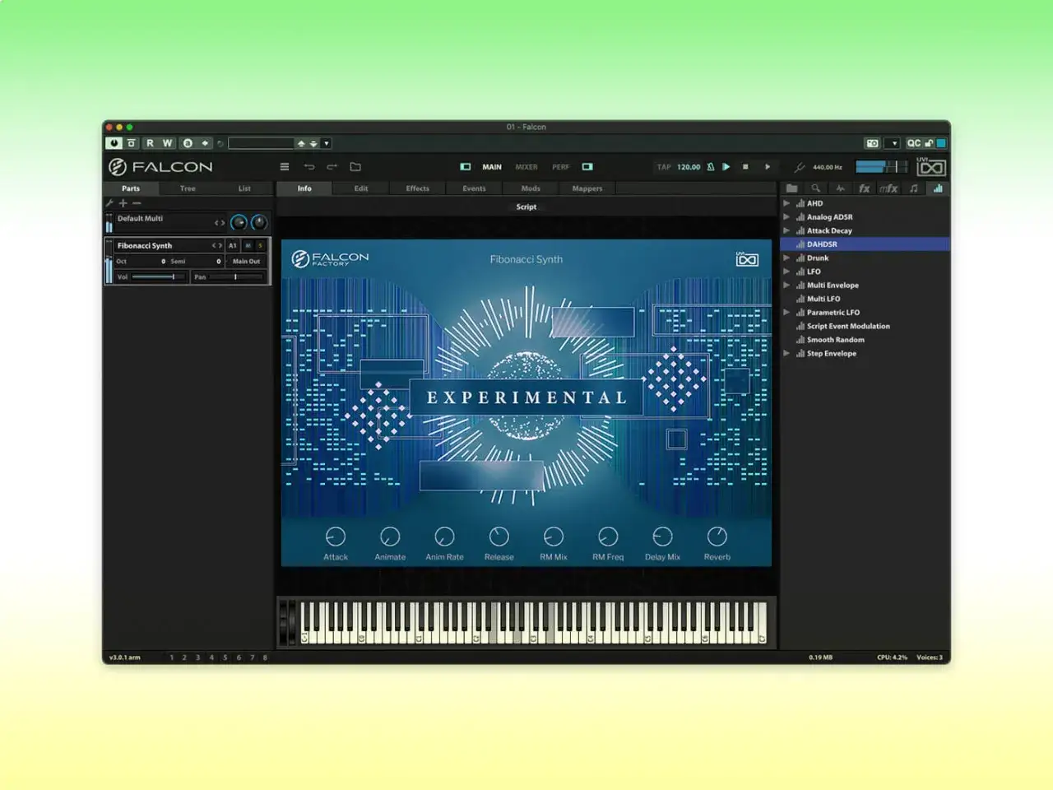Expand the AHD modulator entry
The width and height of the screenshot is (1053, 790).
click(786, 203)
